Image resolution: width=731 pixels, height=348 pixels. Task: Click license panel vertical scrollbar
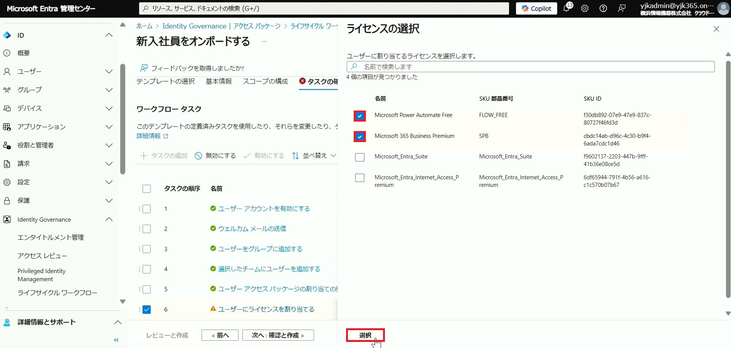pos(728,179)
